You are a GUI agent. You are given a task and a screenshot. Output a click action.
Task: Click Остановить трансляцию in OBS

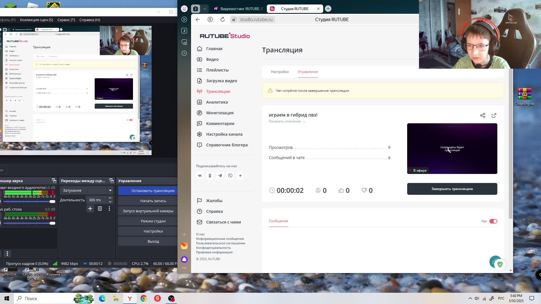click(x=148, y=191)
